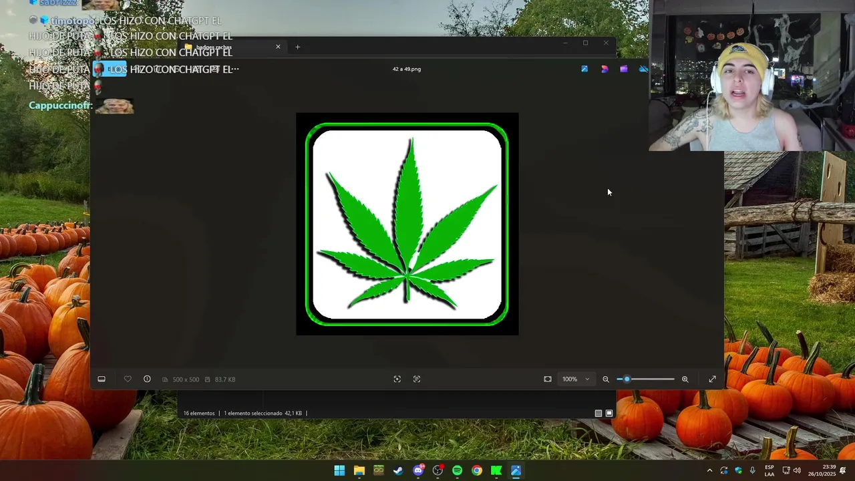Open volume speaker tray icon
The image size is (855, 481).
(797, 471)
